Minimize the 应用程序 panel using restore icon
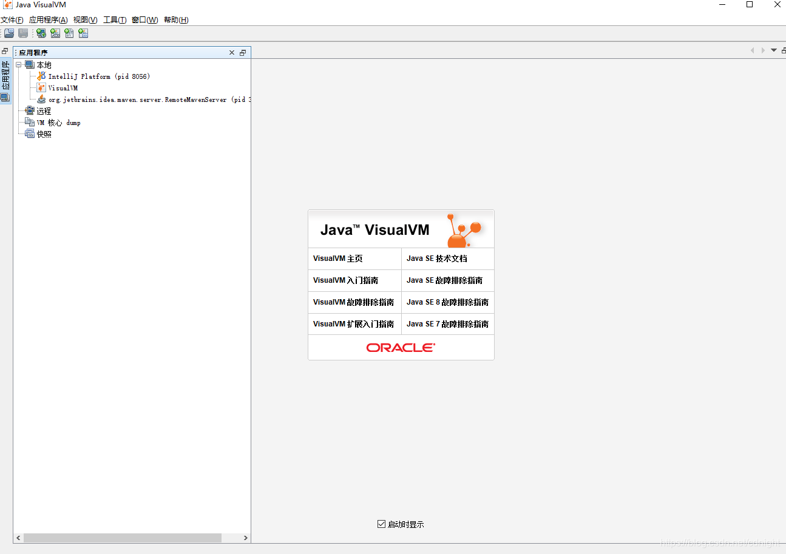Image resolution: width=786 pixels, height=554 pixels. [x=243, y=53]
